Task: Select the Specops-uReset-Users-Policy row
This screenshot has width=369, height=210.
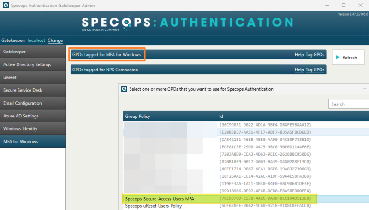Action: coord(246,206)
